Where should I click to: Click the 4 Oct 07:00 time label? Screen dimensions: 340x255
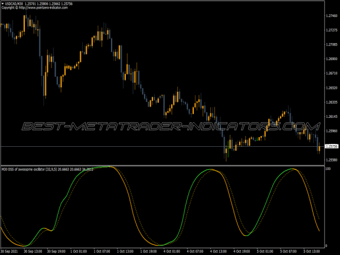point(195,251)
